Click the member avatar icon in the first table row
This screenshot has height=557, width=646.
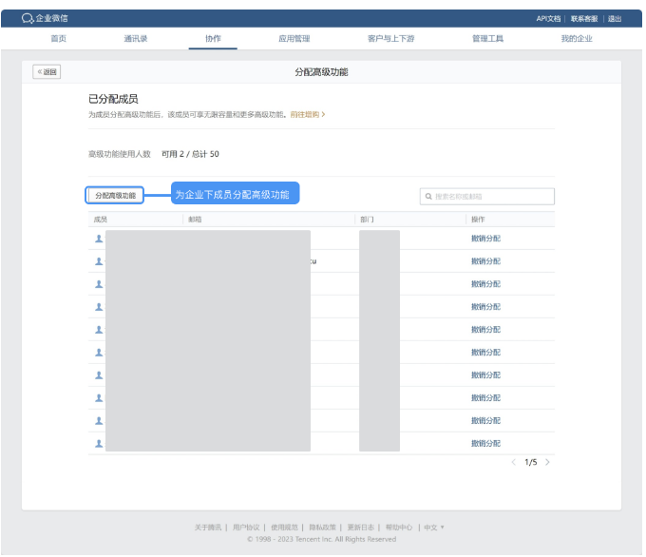point(98,239)
